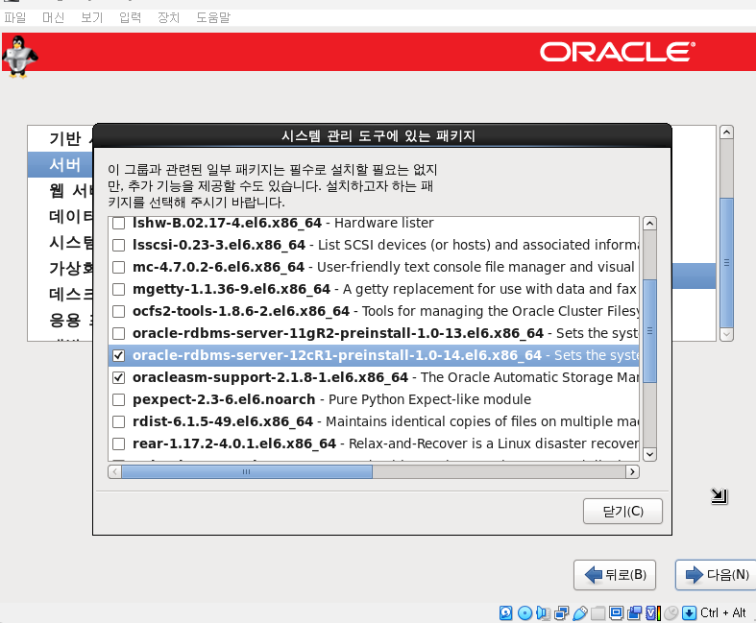Click the CPU virtualization V status icon
The image size is (756, 623).
tap(653, 612)
